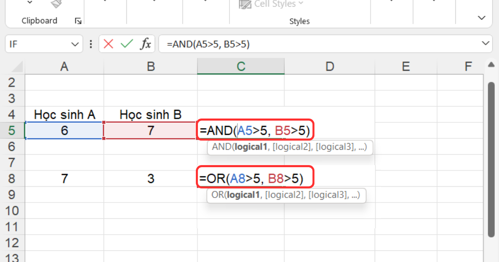Open the Clipboard pane dialog launcher

78,21
